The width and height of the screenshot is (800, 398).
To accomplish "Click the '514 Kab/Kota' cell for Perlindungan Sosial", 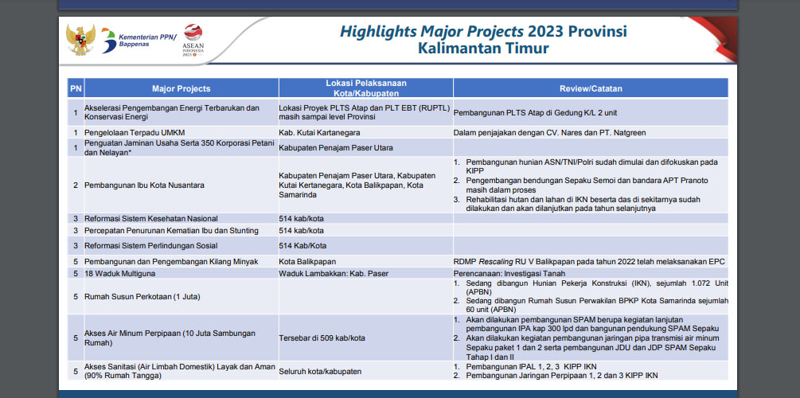I will pos(365,245).
